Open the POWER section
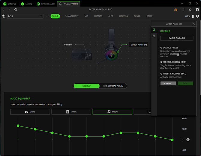This screenshot has height=156, width=201. point(137,16)
